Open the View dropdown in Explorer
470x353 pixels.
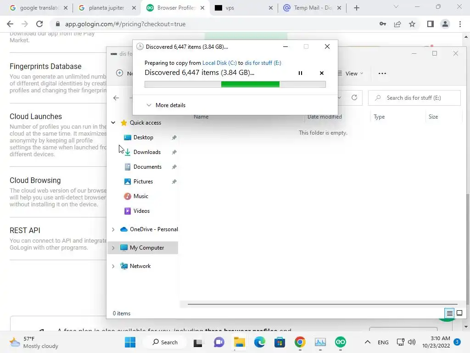[351, 73]
